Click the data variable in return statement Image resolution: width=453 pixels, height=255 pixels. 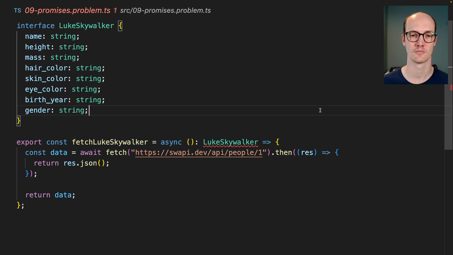[63, 195]
